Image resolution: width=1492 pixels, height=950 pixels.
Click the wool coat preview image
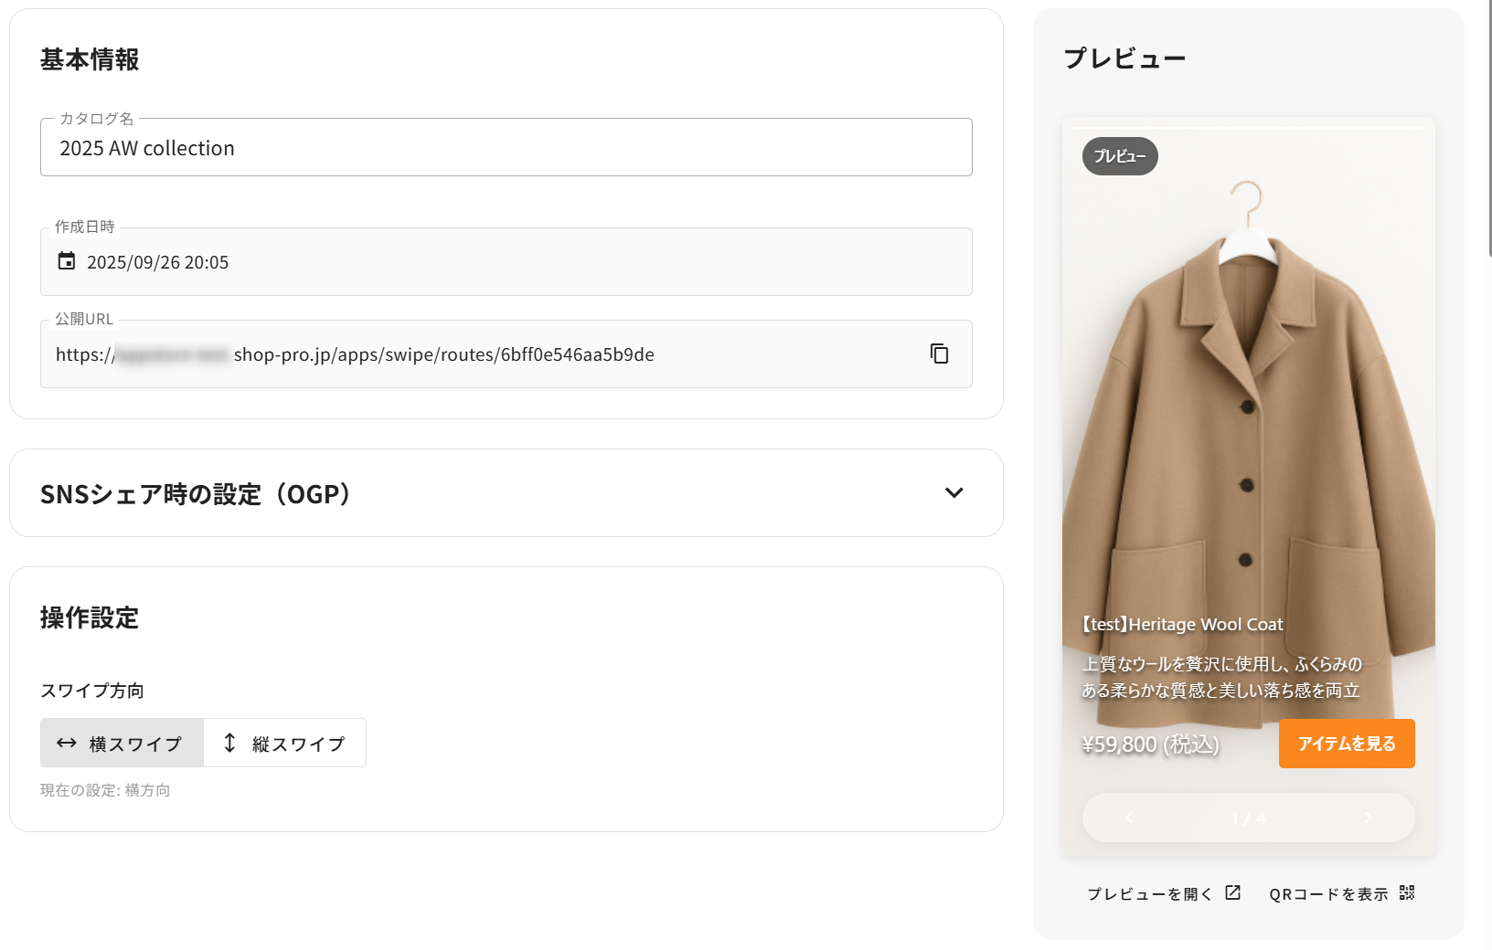(1248, 411)
